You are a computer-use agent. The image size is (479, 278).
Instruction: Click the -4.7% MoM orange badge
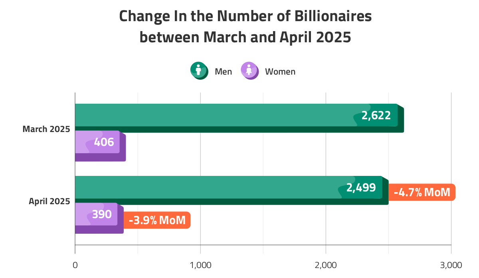[422, 192]
